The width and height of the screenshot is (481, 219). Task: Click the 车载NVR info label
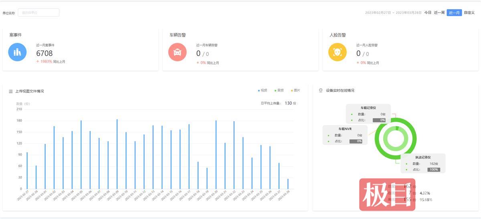[345, 129]
